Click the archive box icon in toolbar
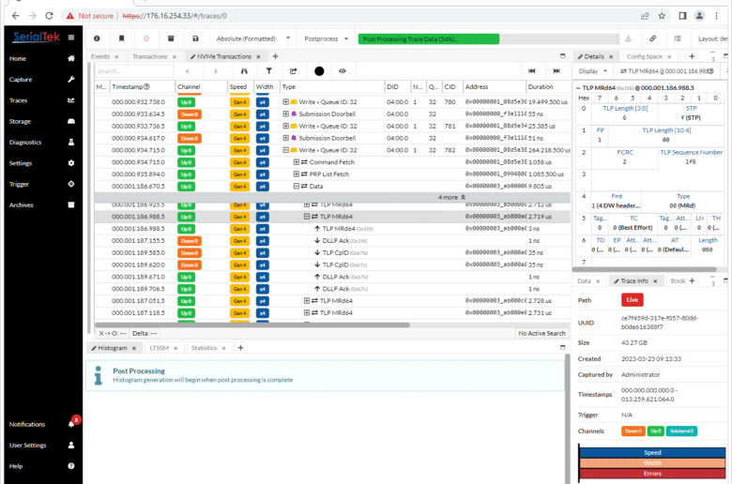Image resolution: width=732 pixels, height=484 pixels. pos(171,38)
